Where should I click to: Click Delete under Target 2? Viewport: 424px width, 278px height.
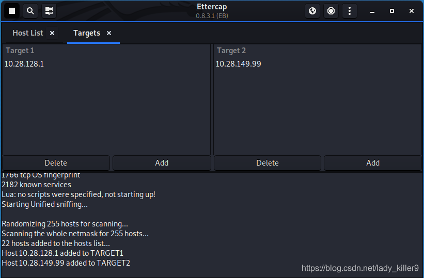click(268, 163)
